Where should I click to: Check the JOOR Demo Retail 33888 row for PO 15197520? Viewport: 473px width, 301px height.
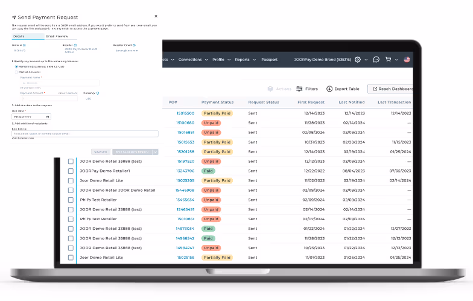[x=71, y=162]
